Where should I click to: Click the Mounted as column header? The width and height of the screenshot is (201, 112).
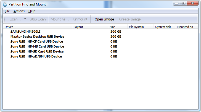pyautogui.click(x=185, y=27)
